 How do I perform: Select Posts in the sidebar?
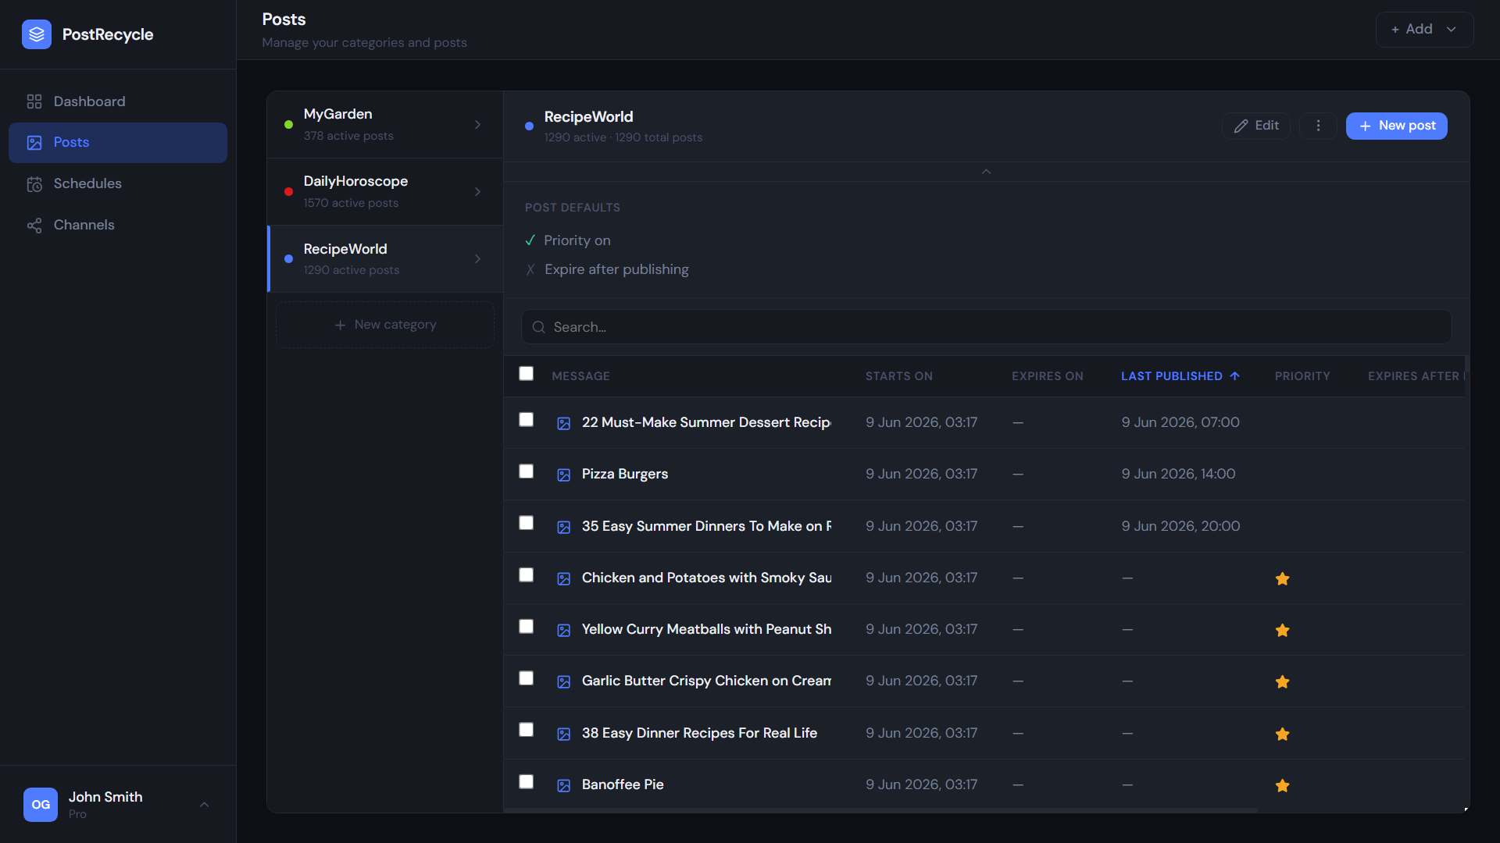tap(118, 143)
